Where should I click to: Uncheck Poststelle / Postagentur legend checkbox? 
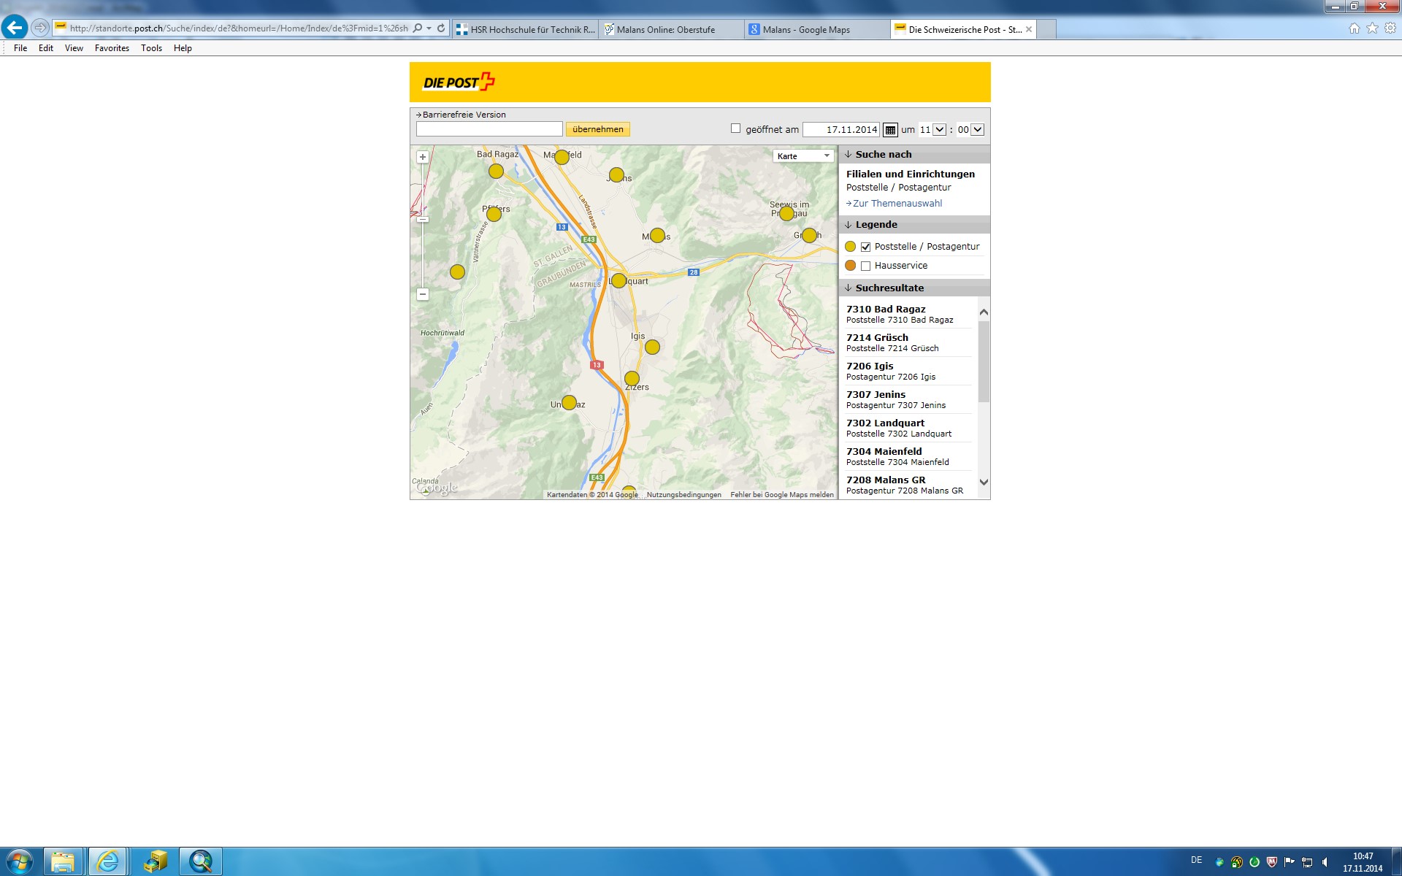point(865,247)
